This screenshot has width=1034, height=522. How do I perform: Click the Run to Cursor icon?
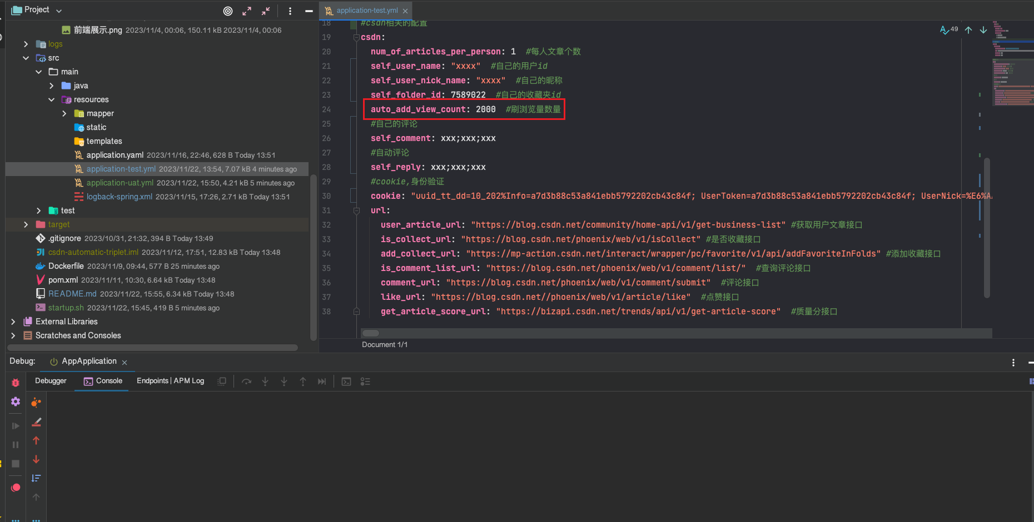pos(322,382)
